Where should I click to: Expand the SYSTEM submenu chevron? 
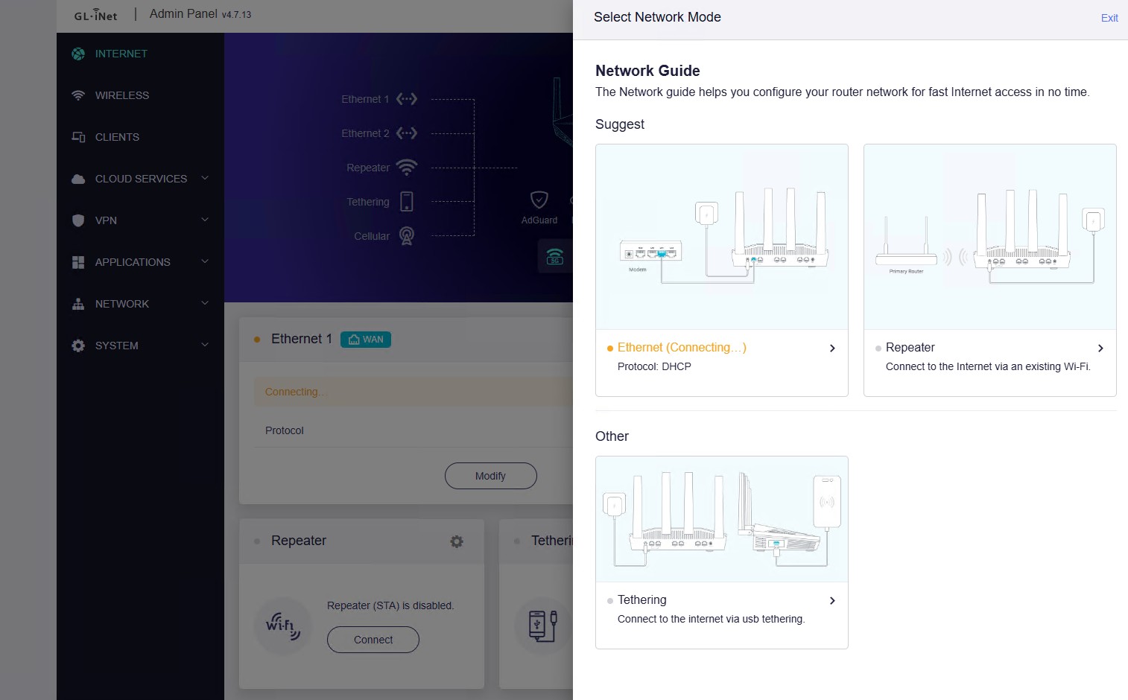pyautogui.click(x=205, y=345)
